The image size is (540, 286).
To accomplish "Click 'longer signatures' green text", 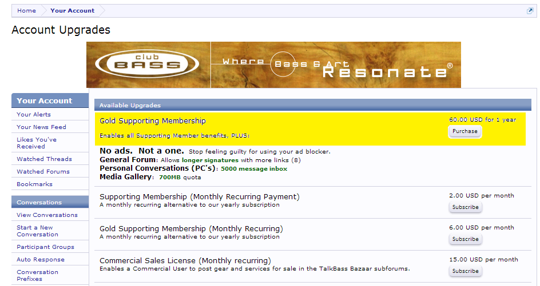I will point(210,160).
